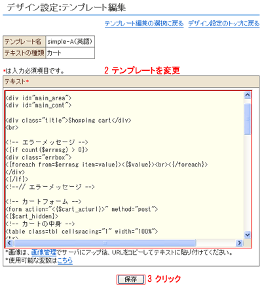This screenshot has height=293, width=262.
Task: Open the テンプレート編集の選択に戻る link
Action: coord(144,24)
